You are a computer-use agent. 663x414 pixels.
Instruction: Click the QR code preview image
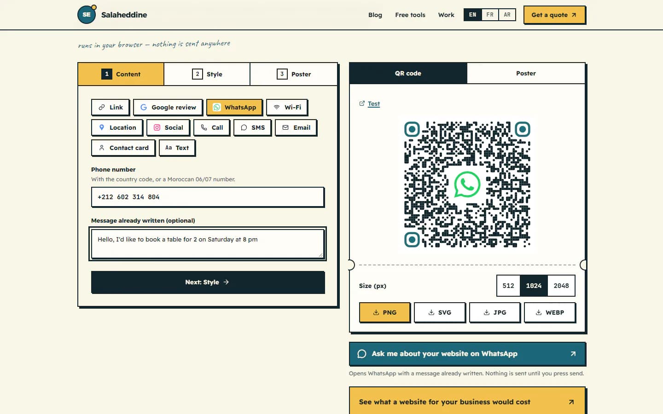467,184
